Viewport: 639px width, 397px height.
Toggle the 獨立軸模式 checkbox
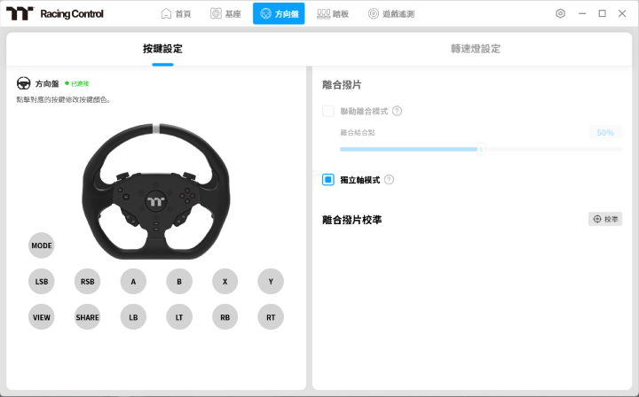pos(328,180)
